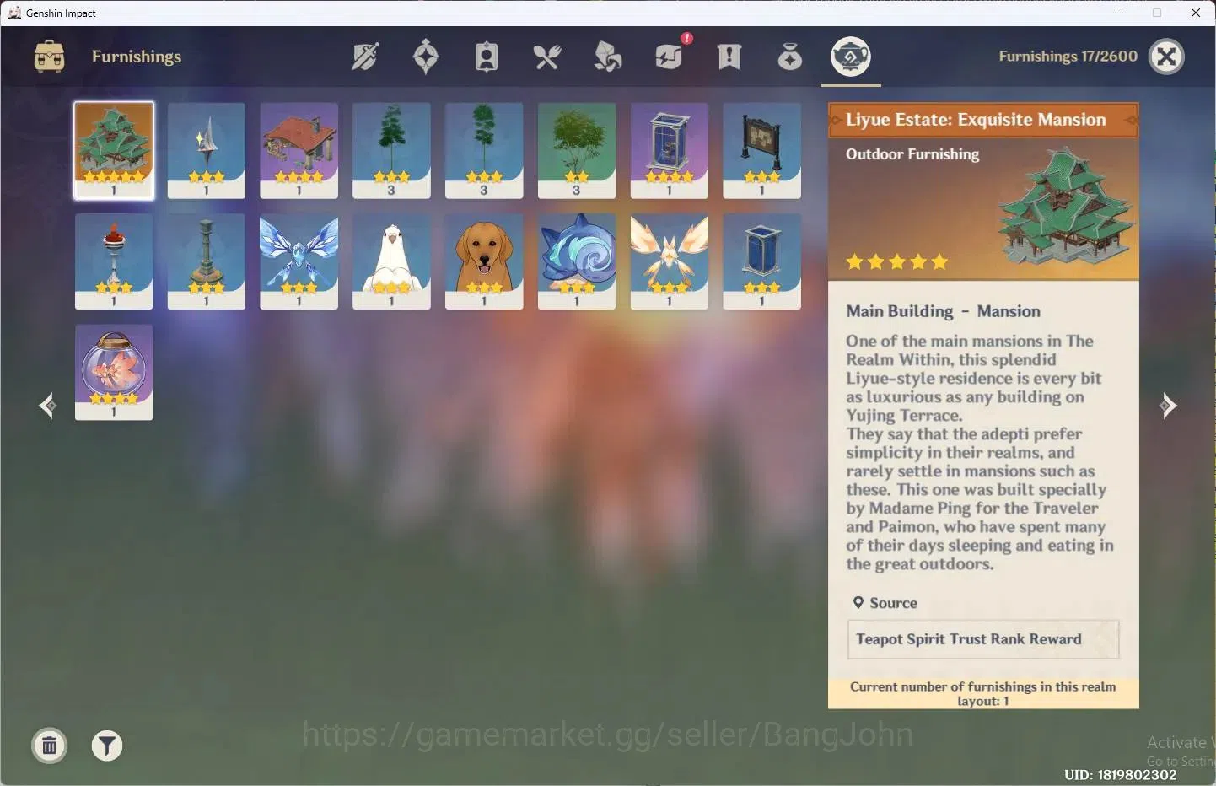The image size is (1216, 786).
Task: Switch to the Food tab
Action: 547,57
